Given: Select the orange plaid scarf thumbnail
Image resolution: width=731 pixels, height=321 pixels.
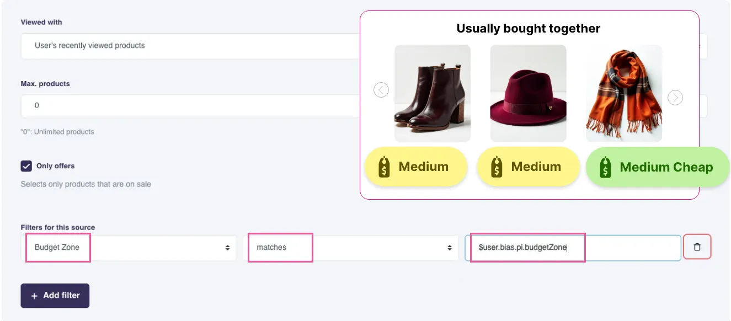Looking at the screenshot, I should (x=623, y=93).
